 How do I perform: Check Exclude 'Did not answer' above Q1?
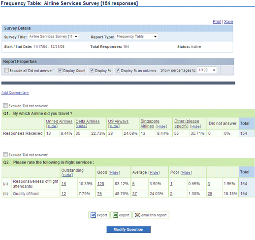pyautogui.click(x=5, y=105)
